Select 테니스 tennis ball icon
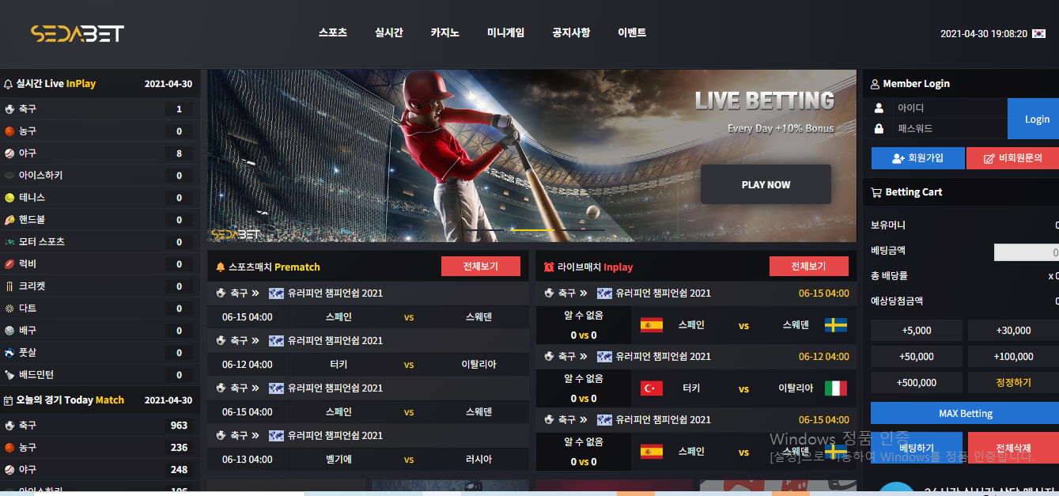 pyautogui.click(x=9, y=197)
